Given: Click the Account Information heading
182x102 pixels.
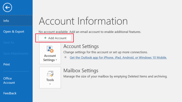Looking at the screenshot, I should (83, 21).
